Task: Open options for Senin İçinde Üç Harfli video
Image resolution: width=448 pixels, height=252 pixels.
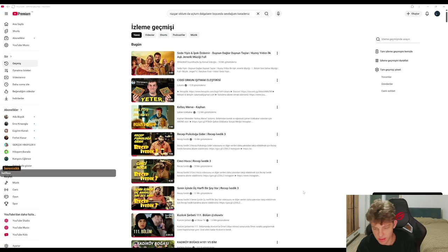Action: (x=277, y=188)
